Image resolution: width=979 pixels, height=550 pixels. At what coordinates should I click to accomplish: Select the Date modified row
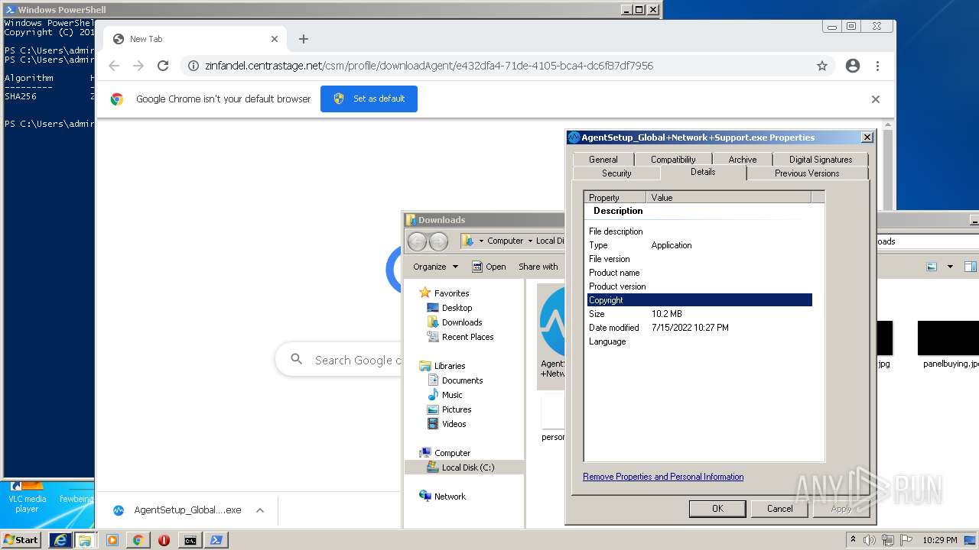point(700,328)
